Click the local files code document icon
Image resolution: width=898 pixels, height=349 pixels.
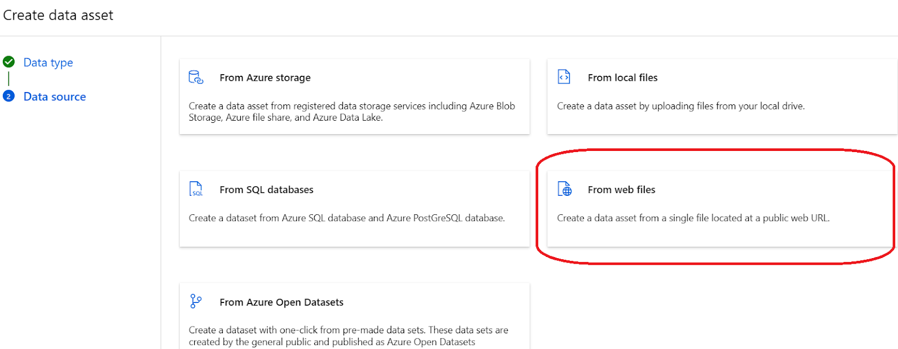click(x=563, y=77)
